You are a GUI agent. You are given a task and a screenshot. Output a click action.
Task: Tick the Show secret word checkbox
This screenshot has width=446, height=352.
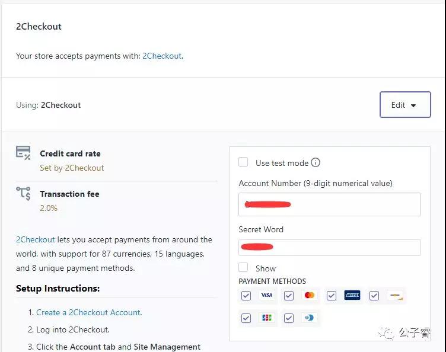[x=243, y=267]
